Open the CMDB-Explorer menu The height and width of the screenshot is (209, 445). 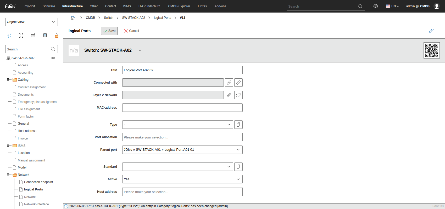179,6
